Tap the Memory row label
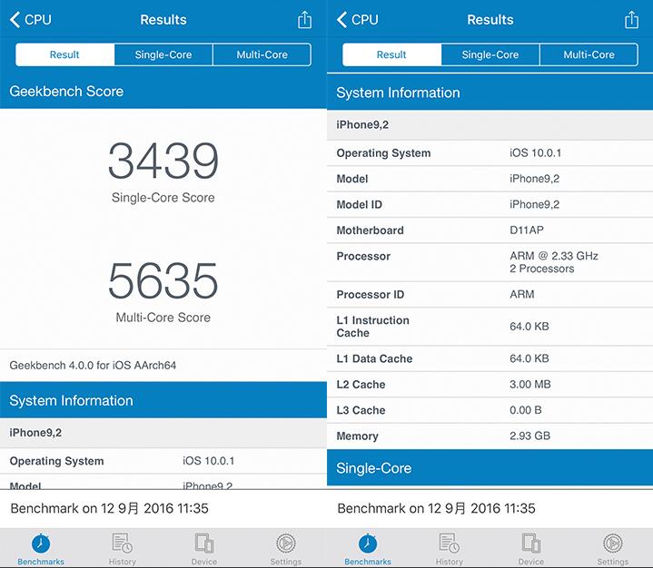653x568 pixels. (x=357, y=436)
